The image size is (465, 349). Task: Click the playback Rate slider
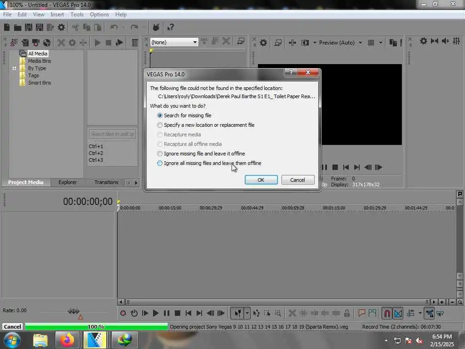74,311
